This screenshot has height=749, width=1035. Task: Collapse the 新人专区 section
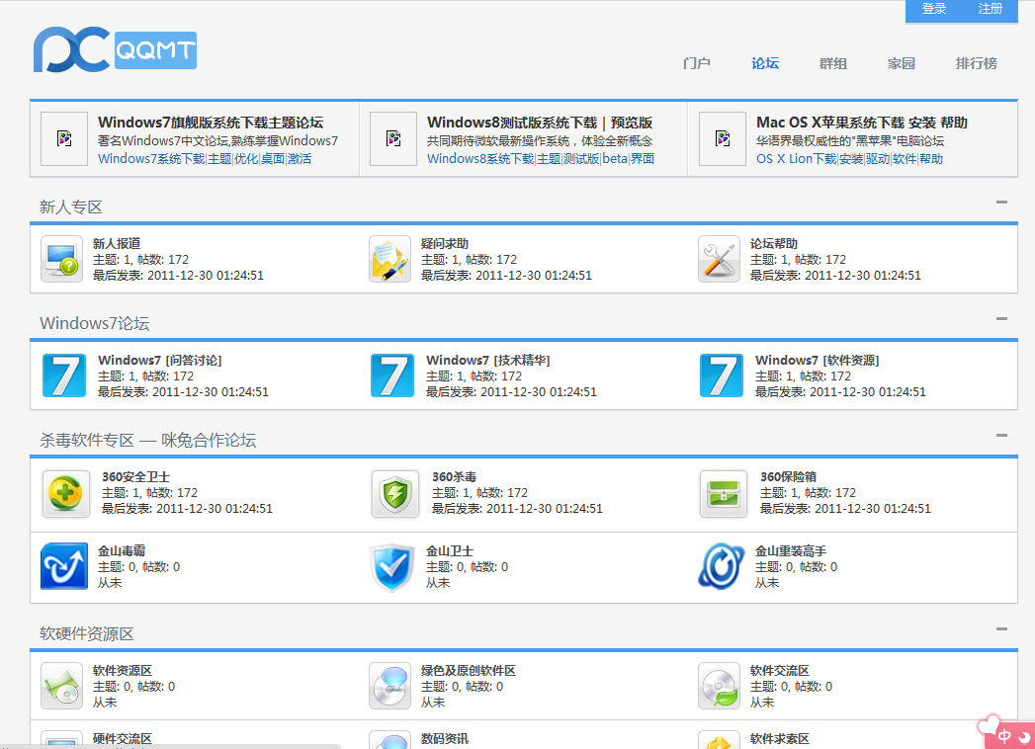(1001, 203)
